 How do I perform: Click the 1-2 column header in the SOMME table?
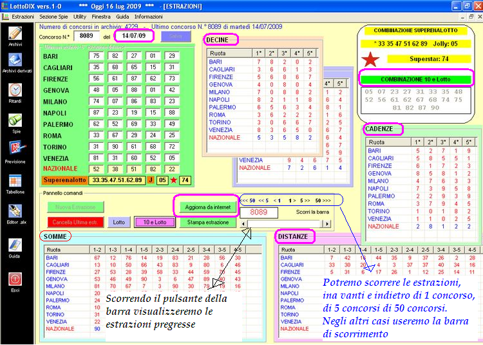pyautogui.click(x=97, y=250)
